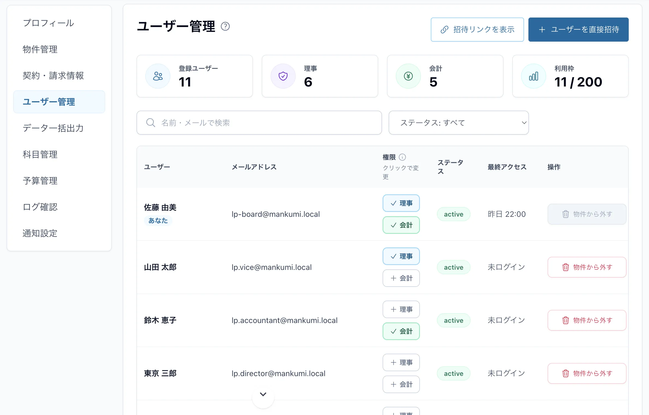
Task: Remove 東京 三郎 with 物件から外す
Action: click(587, 373)
